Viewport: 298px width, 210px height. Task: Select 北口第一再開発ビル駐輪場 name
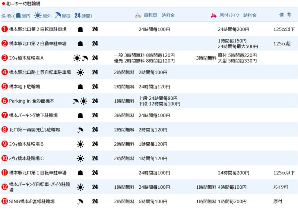[x=34, y=130]
